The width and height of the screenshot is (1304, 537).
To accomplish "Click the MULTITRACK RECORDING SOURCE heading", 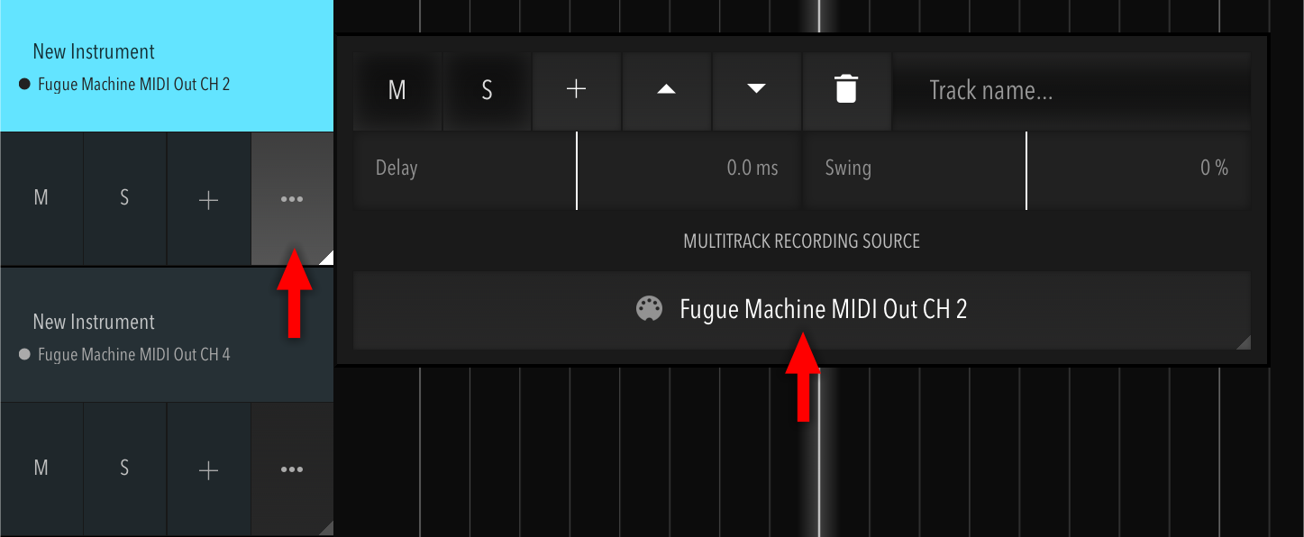I will click(802, 241).
